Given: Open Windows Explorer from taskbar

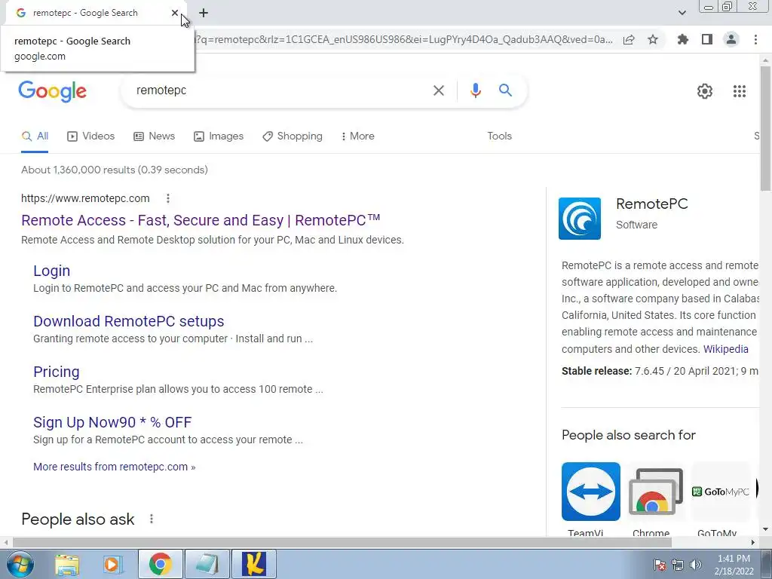Looking at the screenshot, I should 67,564.
